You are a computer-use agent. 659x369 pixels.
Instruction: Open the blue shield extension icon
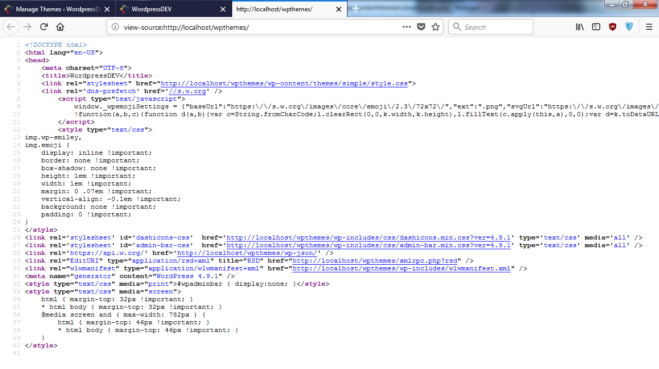point(629,27)
